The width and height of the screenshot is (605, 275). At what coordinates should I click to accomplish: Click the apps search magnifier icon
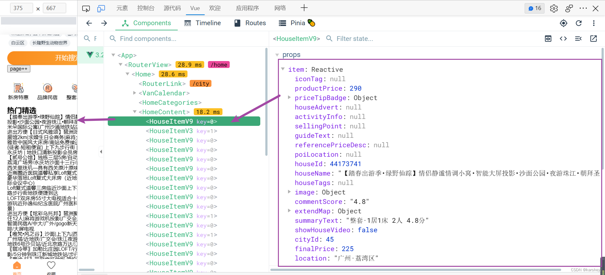(87, 38)
